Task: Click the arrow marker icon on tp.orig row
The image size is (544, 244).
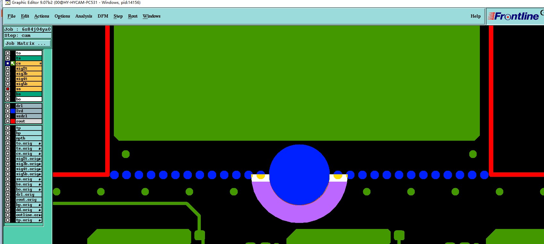Action: [40, 220]
